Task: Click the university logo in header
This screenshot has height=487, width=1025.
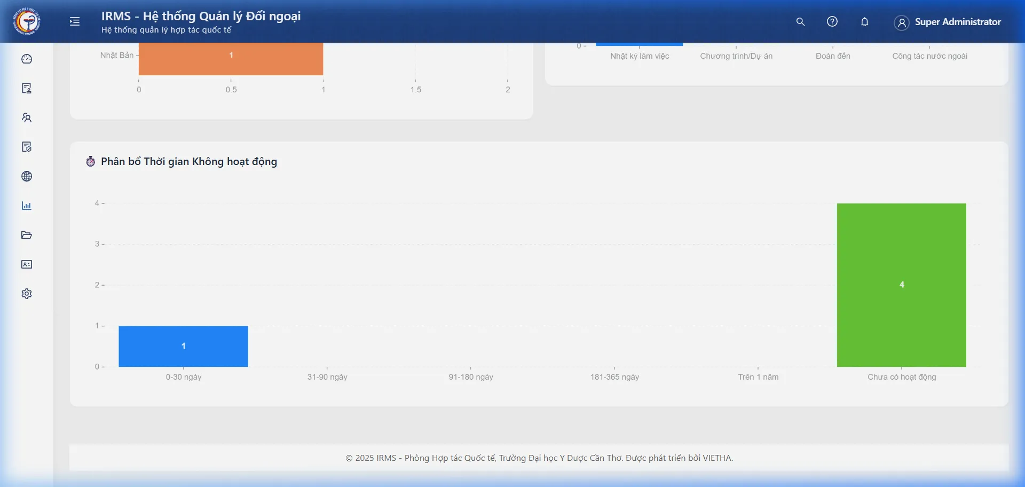Action: [x=27, y=21]
